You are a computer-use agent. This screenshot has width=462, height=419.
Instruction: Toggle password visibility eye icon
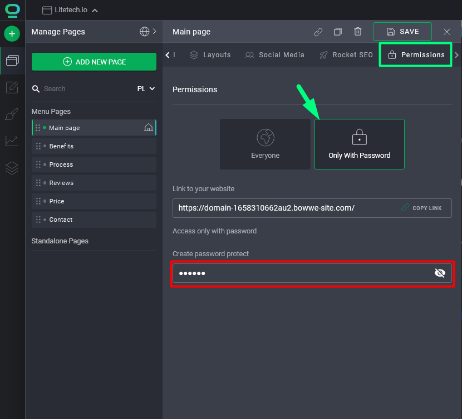click(x=440, y=273)
